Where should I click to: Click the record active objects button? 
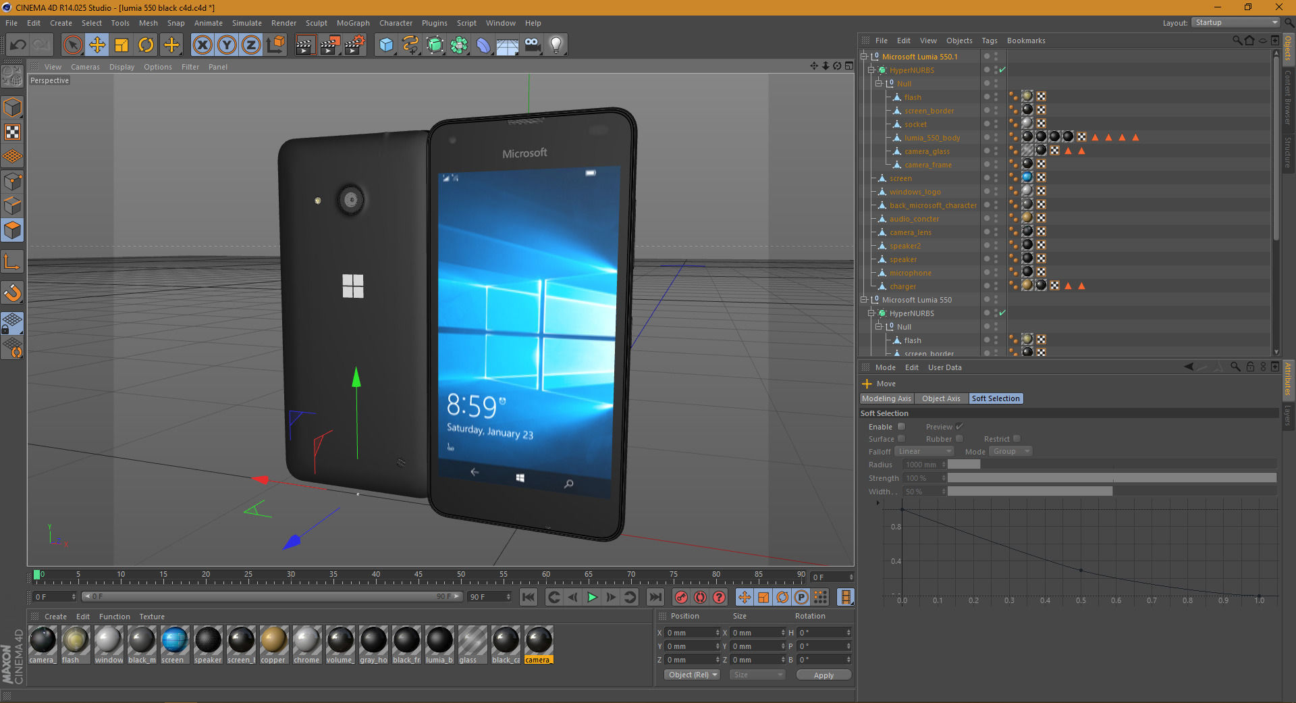681,597
